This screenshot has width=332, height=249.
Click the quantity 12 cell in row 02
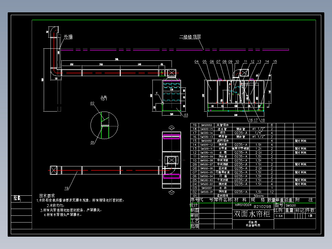[x=272, y=192]
